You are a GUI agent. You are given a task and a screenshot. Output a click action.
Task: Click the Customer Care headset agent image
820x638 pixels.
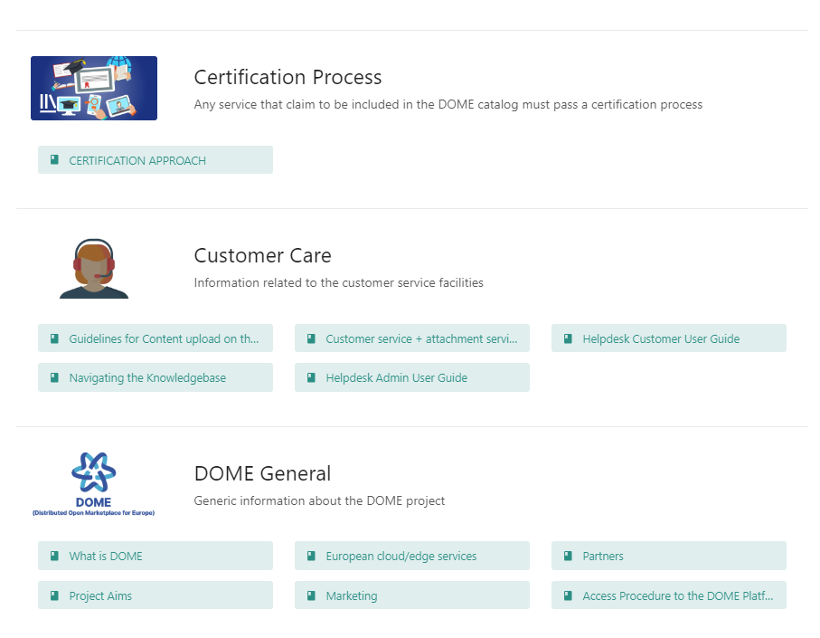pyautogui.click(x=94, y=269)
